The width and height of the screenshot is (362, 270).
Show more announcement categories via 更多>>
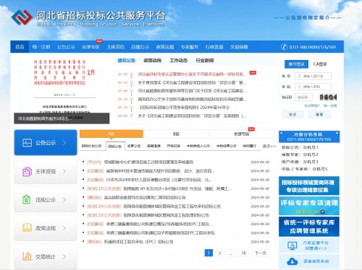click(x=269, y=146)
